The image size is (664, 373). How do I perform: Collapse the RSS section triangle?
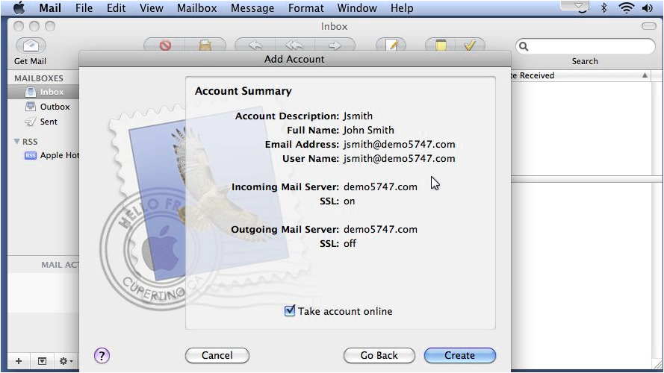pos(17,141)
